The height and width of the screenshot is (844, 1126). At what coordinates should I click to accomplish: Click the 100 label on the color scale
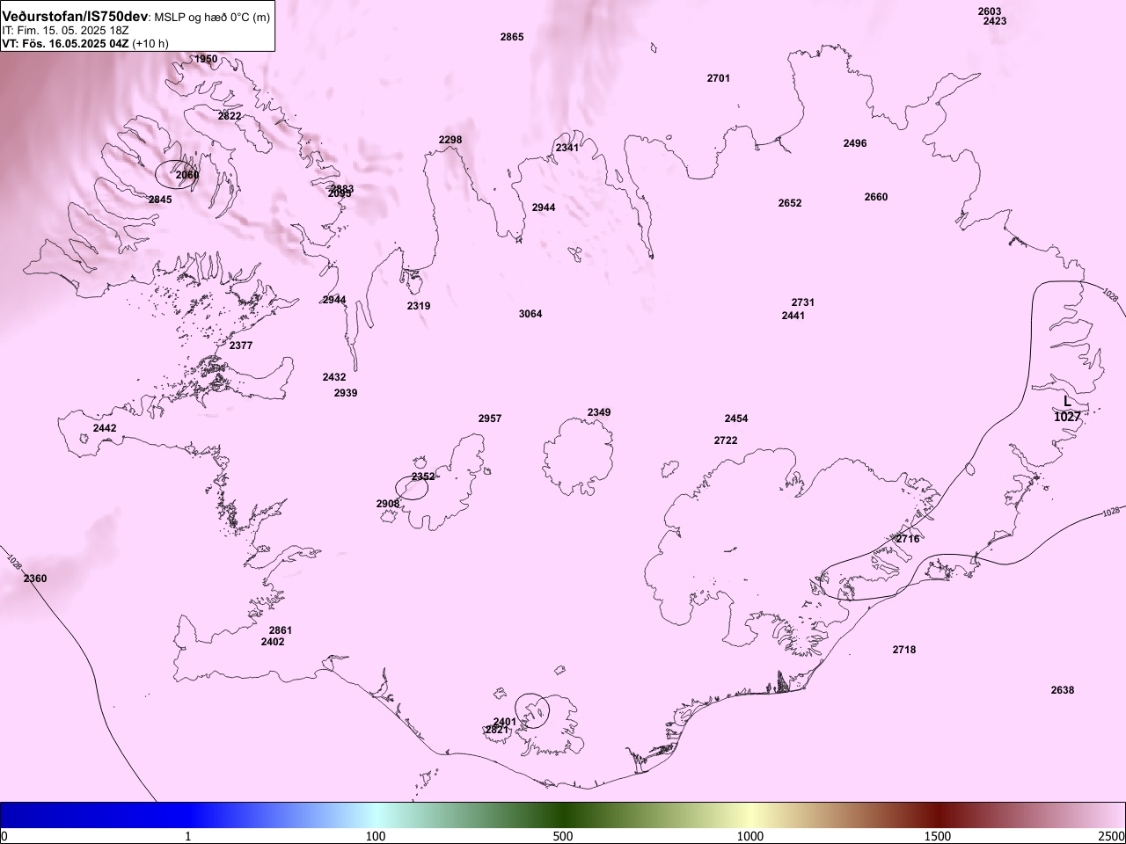pyautogui.click(x=376, y=835)
